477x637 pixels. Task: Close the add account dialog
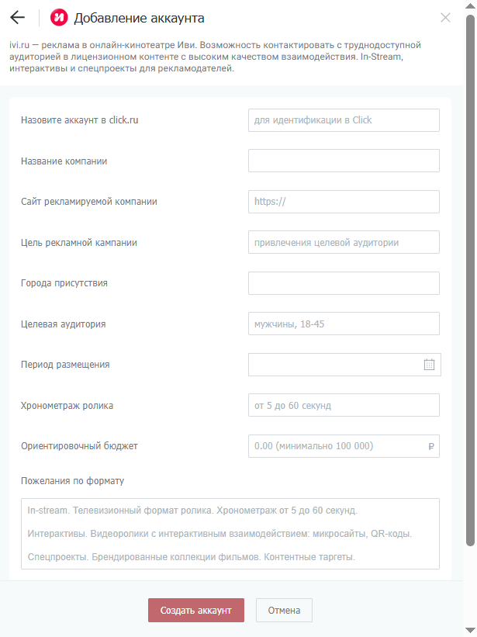tap(445, 18)
